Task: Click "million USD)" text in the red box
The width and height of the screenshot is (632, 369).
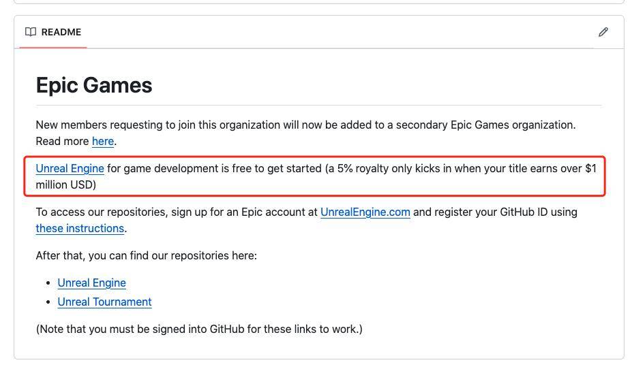Action: (x=65, y=184)
